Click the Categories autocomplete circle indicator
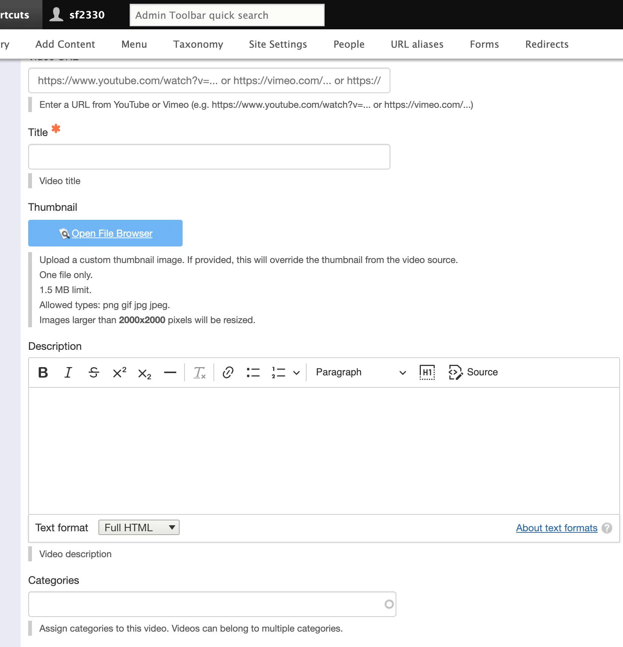The height and width of the screenshot is (647, 623). point(389,604)
